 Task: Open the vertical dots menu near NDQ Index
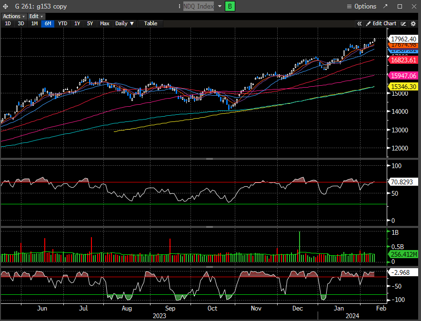[180, 6]
